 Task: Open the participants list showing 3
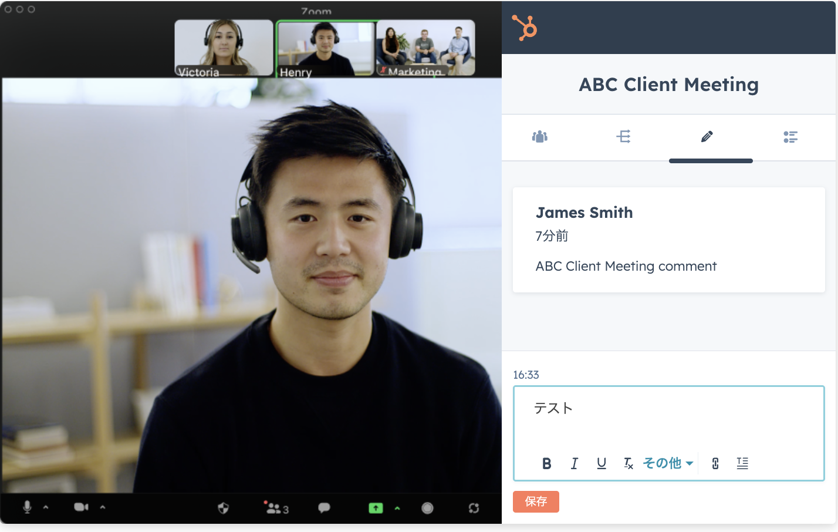(276, 508)
